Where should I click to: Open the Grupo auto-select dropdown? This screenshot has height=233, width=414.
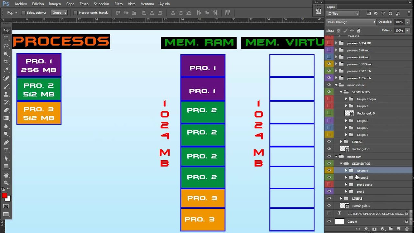[59, 13]
